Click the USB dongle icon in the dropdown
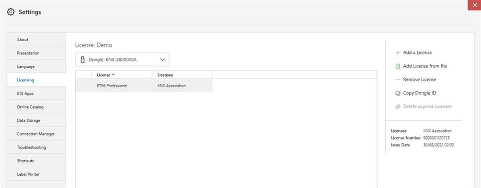481x188 pixels. coord(83,59)
